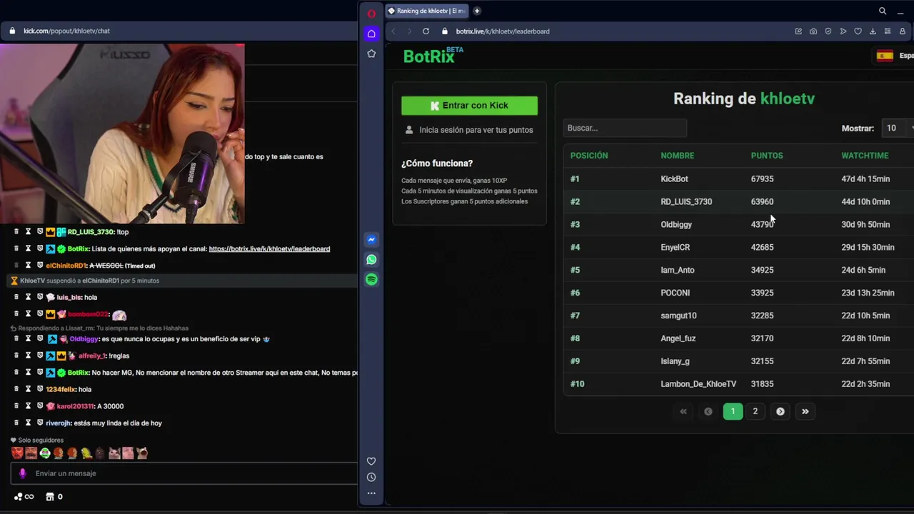Open WhatsApp in Opera sidebar
The image size is (914, 514).
pos(371,260)
